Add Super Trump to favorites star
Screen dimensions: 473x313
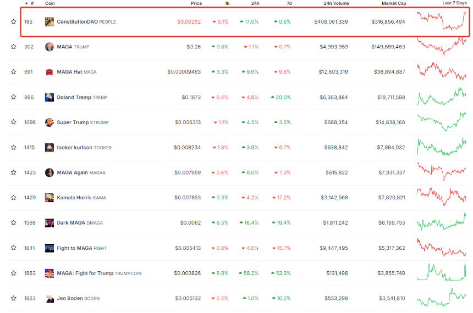(13, 122)
